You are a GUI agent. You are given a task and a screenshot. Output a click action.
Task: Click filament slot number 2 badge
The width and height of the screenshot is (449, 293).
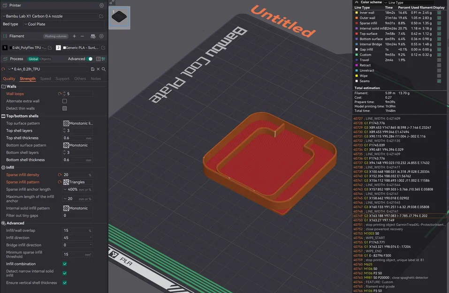coord(58,48)
